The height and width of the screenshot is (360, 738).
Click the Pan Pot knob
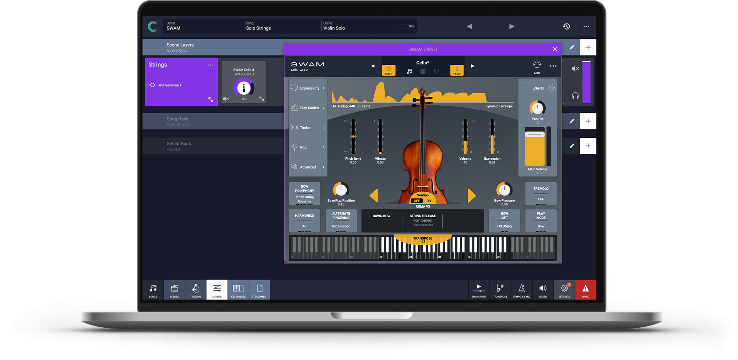pyautogui.click(x=537, y=109)
